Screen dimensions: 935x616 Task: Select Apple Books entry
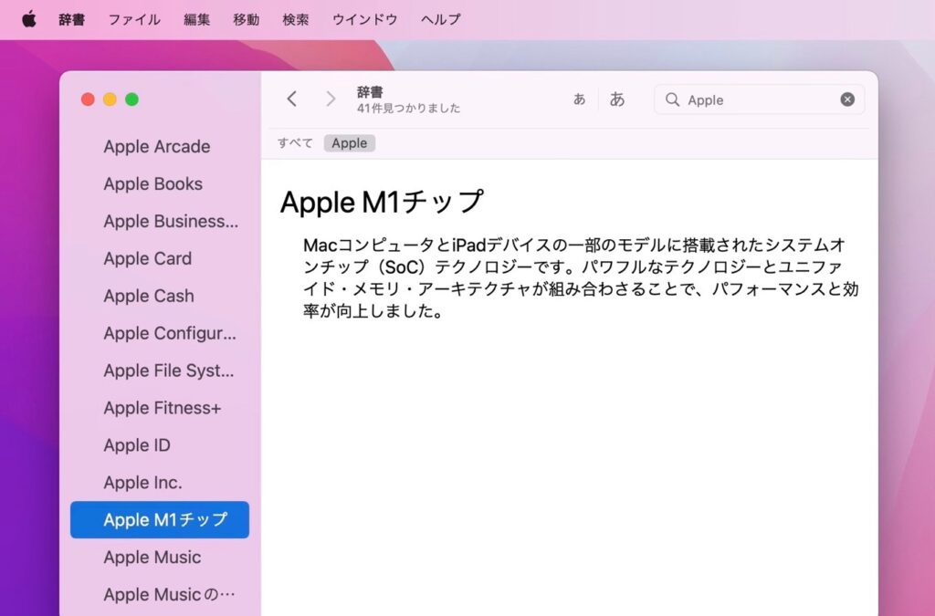point(153,184)
